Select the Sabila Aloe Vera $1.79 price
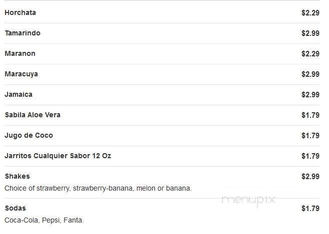329x234 pixels. [x=310, y=115]
